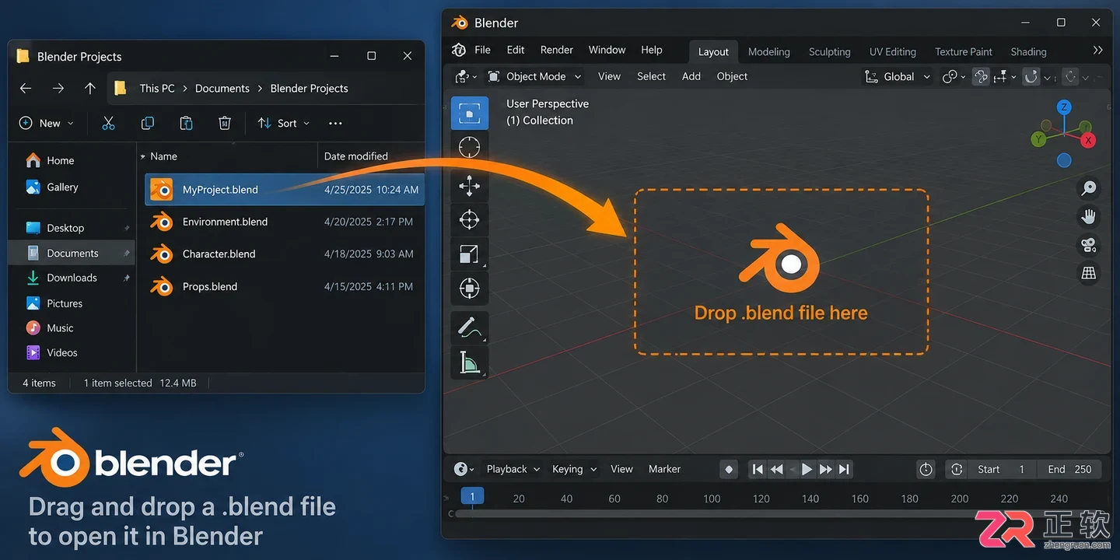This screenshot has height=560, width=1120.
Task: Switch to the Sculpting workspace tab
Action: [829, 51]
